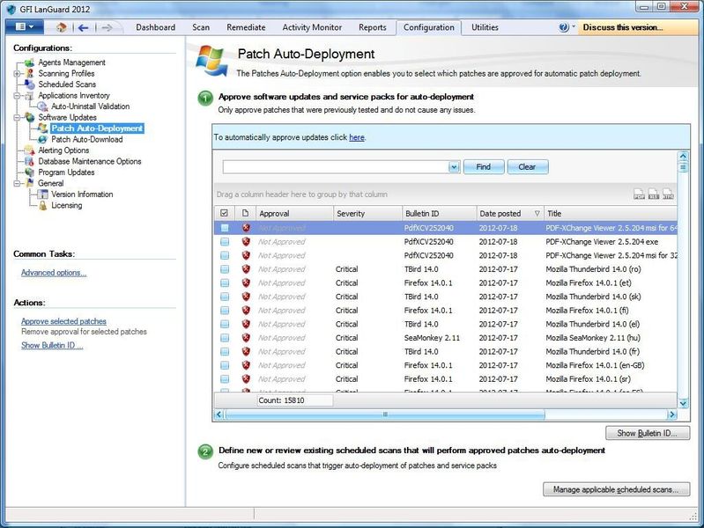Image resolution: width=704 pixels, height=528 pixels.
Task: Tick the checkbox for Mozilla Thunderbird 14.0 (ro)
Action: click(x=225, y=269)
